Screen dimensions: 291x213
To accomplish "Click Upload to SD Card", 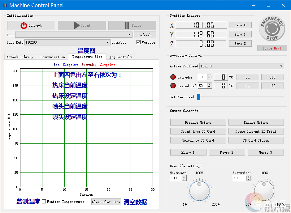I will pos(198,140).
